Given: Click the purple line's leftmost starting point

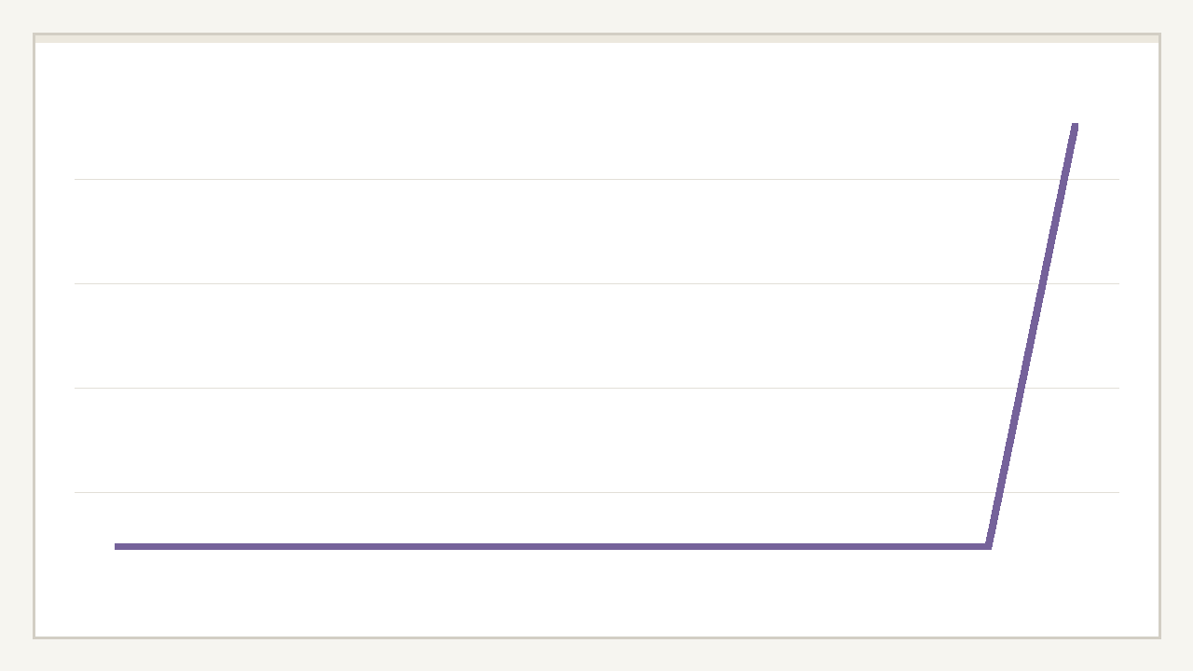Looking at the screenshot, I should 117,546.
